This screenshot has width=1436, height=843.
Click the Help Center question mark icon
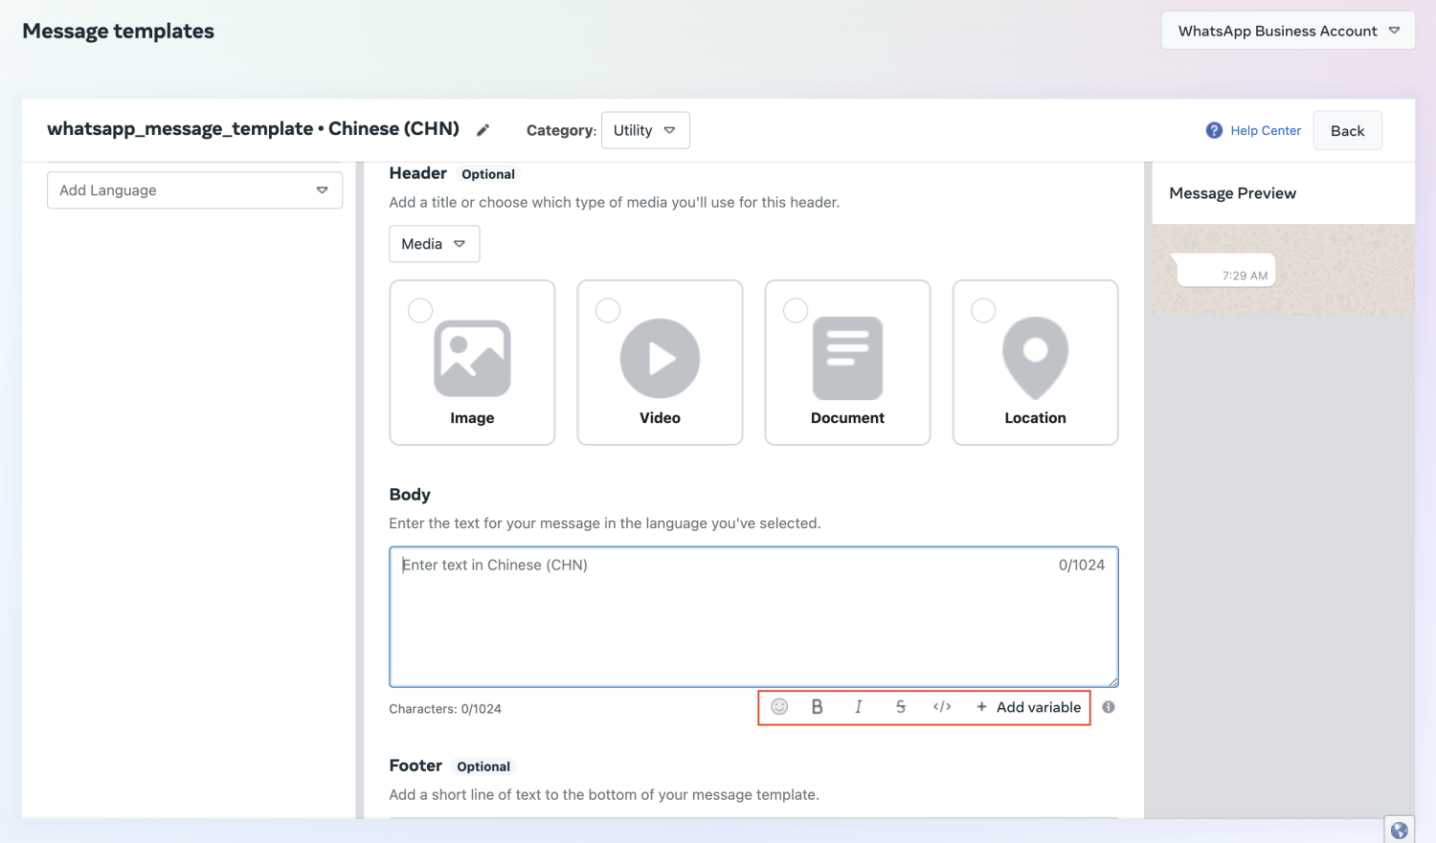[1214, 130]
